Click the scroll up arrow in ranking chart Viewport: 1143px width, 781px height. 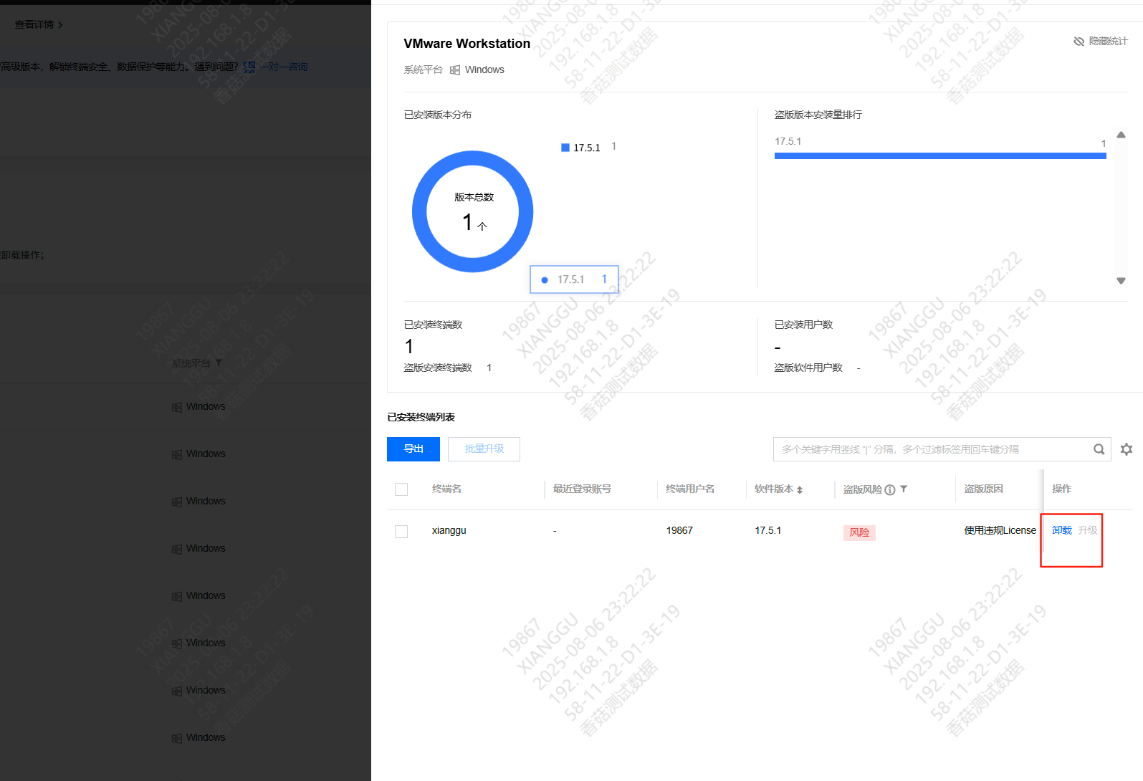(x=1121, y=135)
